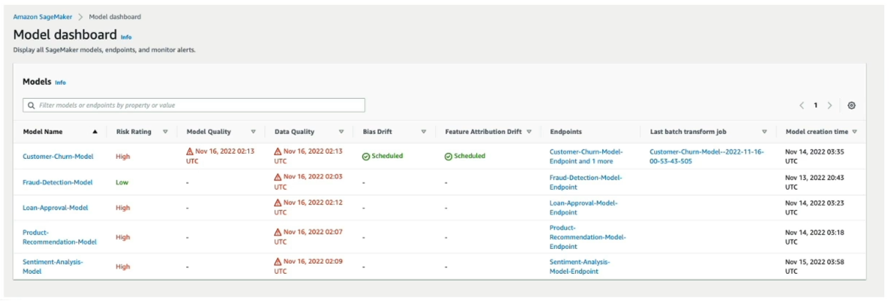Open Loan-Approval-Model details
This screenshot has width=890, height=301.
click(55, 207)
